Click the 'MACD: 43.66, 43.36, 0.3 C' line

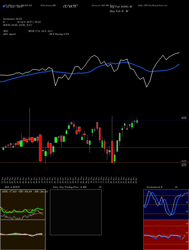(18, 25)
